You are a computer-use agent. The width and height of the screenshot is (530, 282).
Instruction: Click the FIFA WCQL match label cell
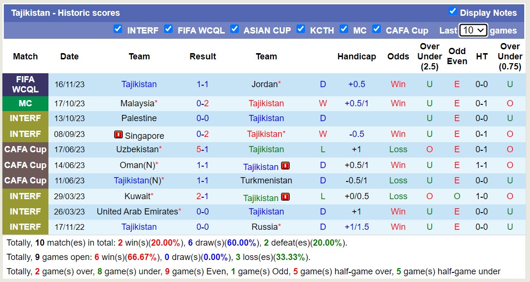pos(25,84)
